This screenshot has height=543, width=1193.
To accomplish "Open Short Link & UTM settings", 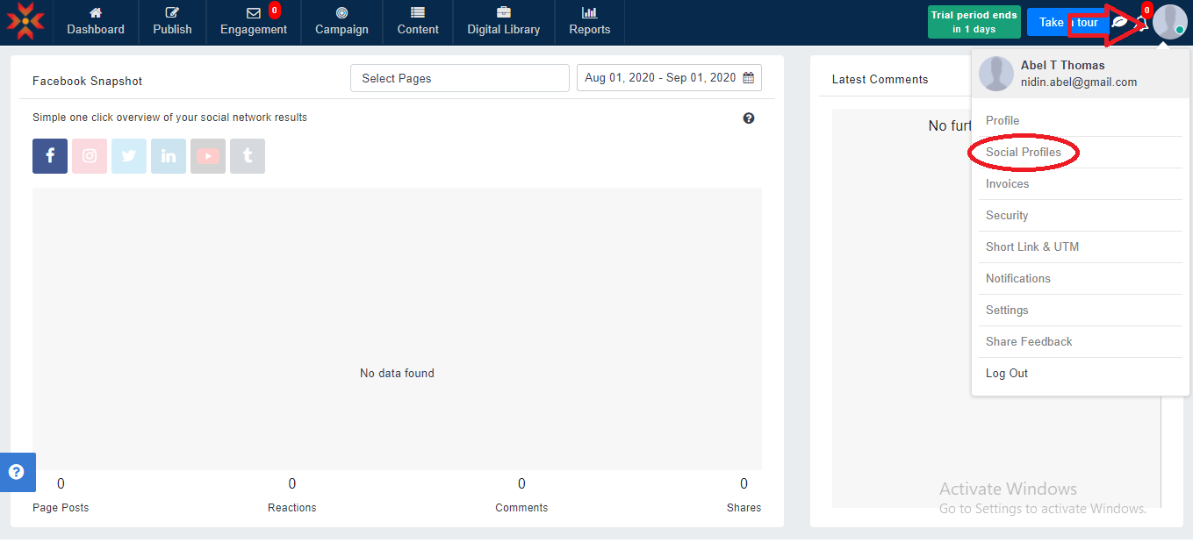I will point(1031,247).
